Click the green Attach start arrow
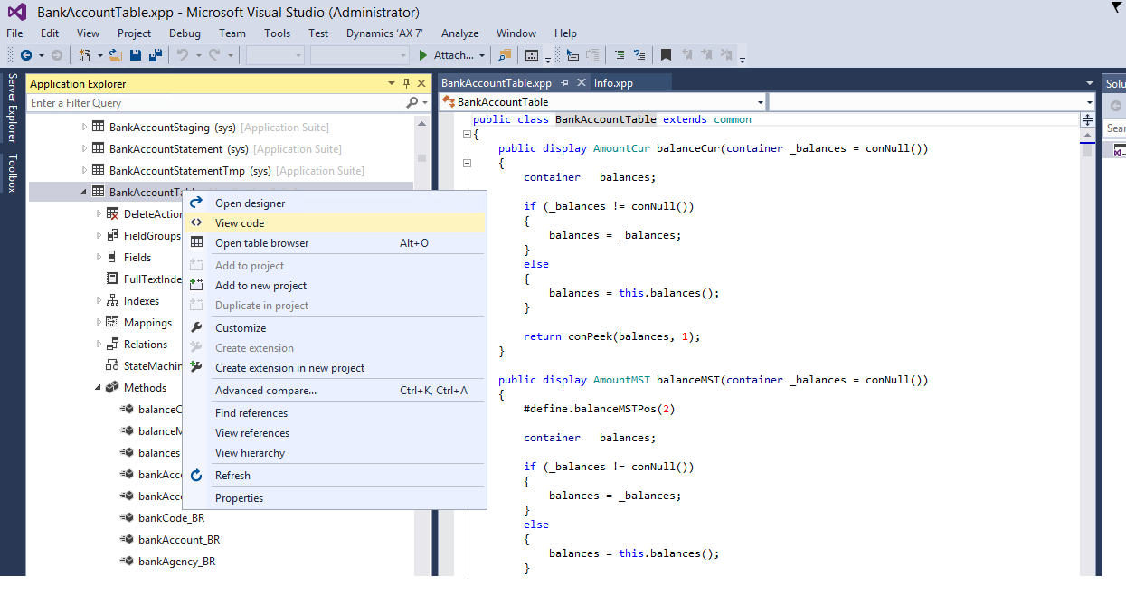 [x=422, y=55]
